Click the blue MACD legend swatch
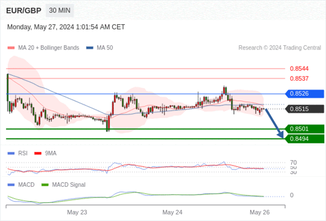The image size is (326, 221). [x=11, y=185]
